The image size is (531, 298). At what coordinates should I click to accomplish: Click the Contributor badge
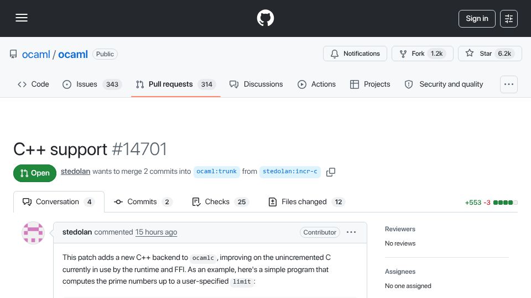point(320,232)
